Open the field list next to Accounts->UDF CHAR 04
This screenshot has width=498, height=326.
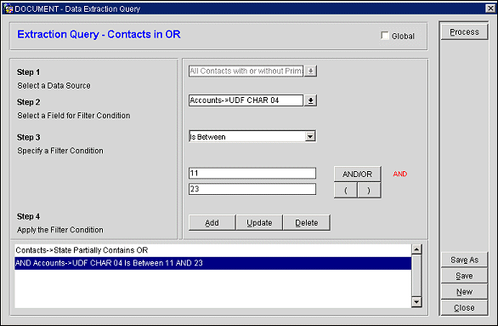click(311, 100)
